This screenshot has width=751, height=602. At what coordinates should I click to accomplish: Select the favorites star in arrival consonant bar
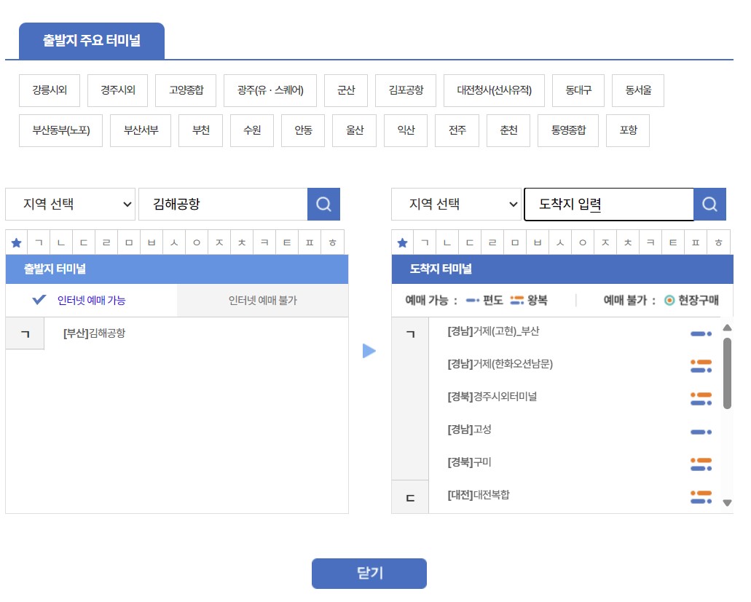(x=402, y=242)
